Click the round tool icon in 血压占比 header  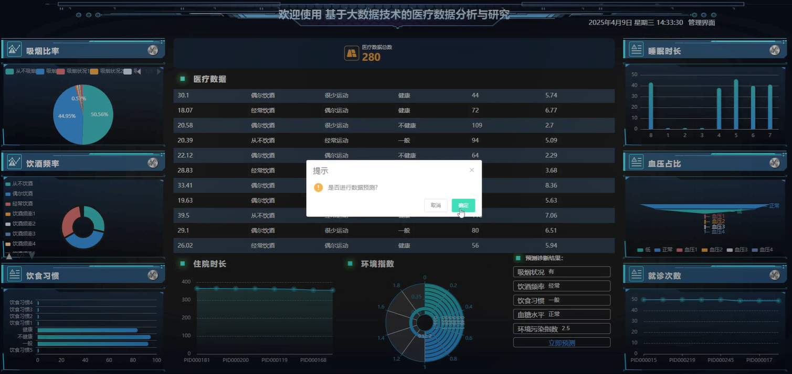[775, 163]
